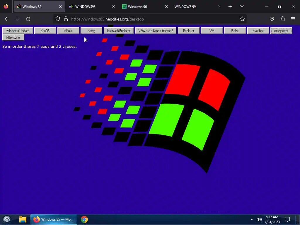Click text "So in order theres 7 apps and 2 viruses."

(x=40, y=47)
